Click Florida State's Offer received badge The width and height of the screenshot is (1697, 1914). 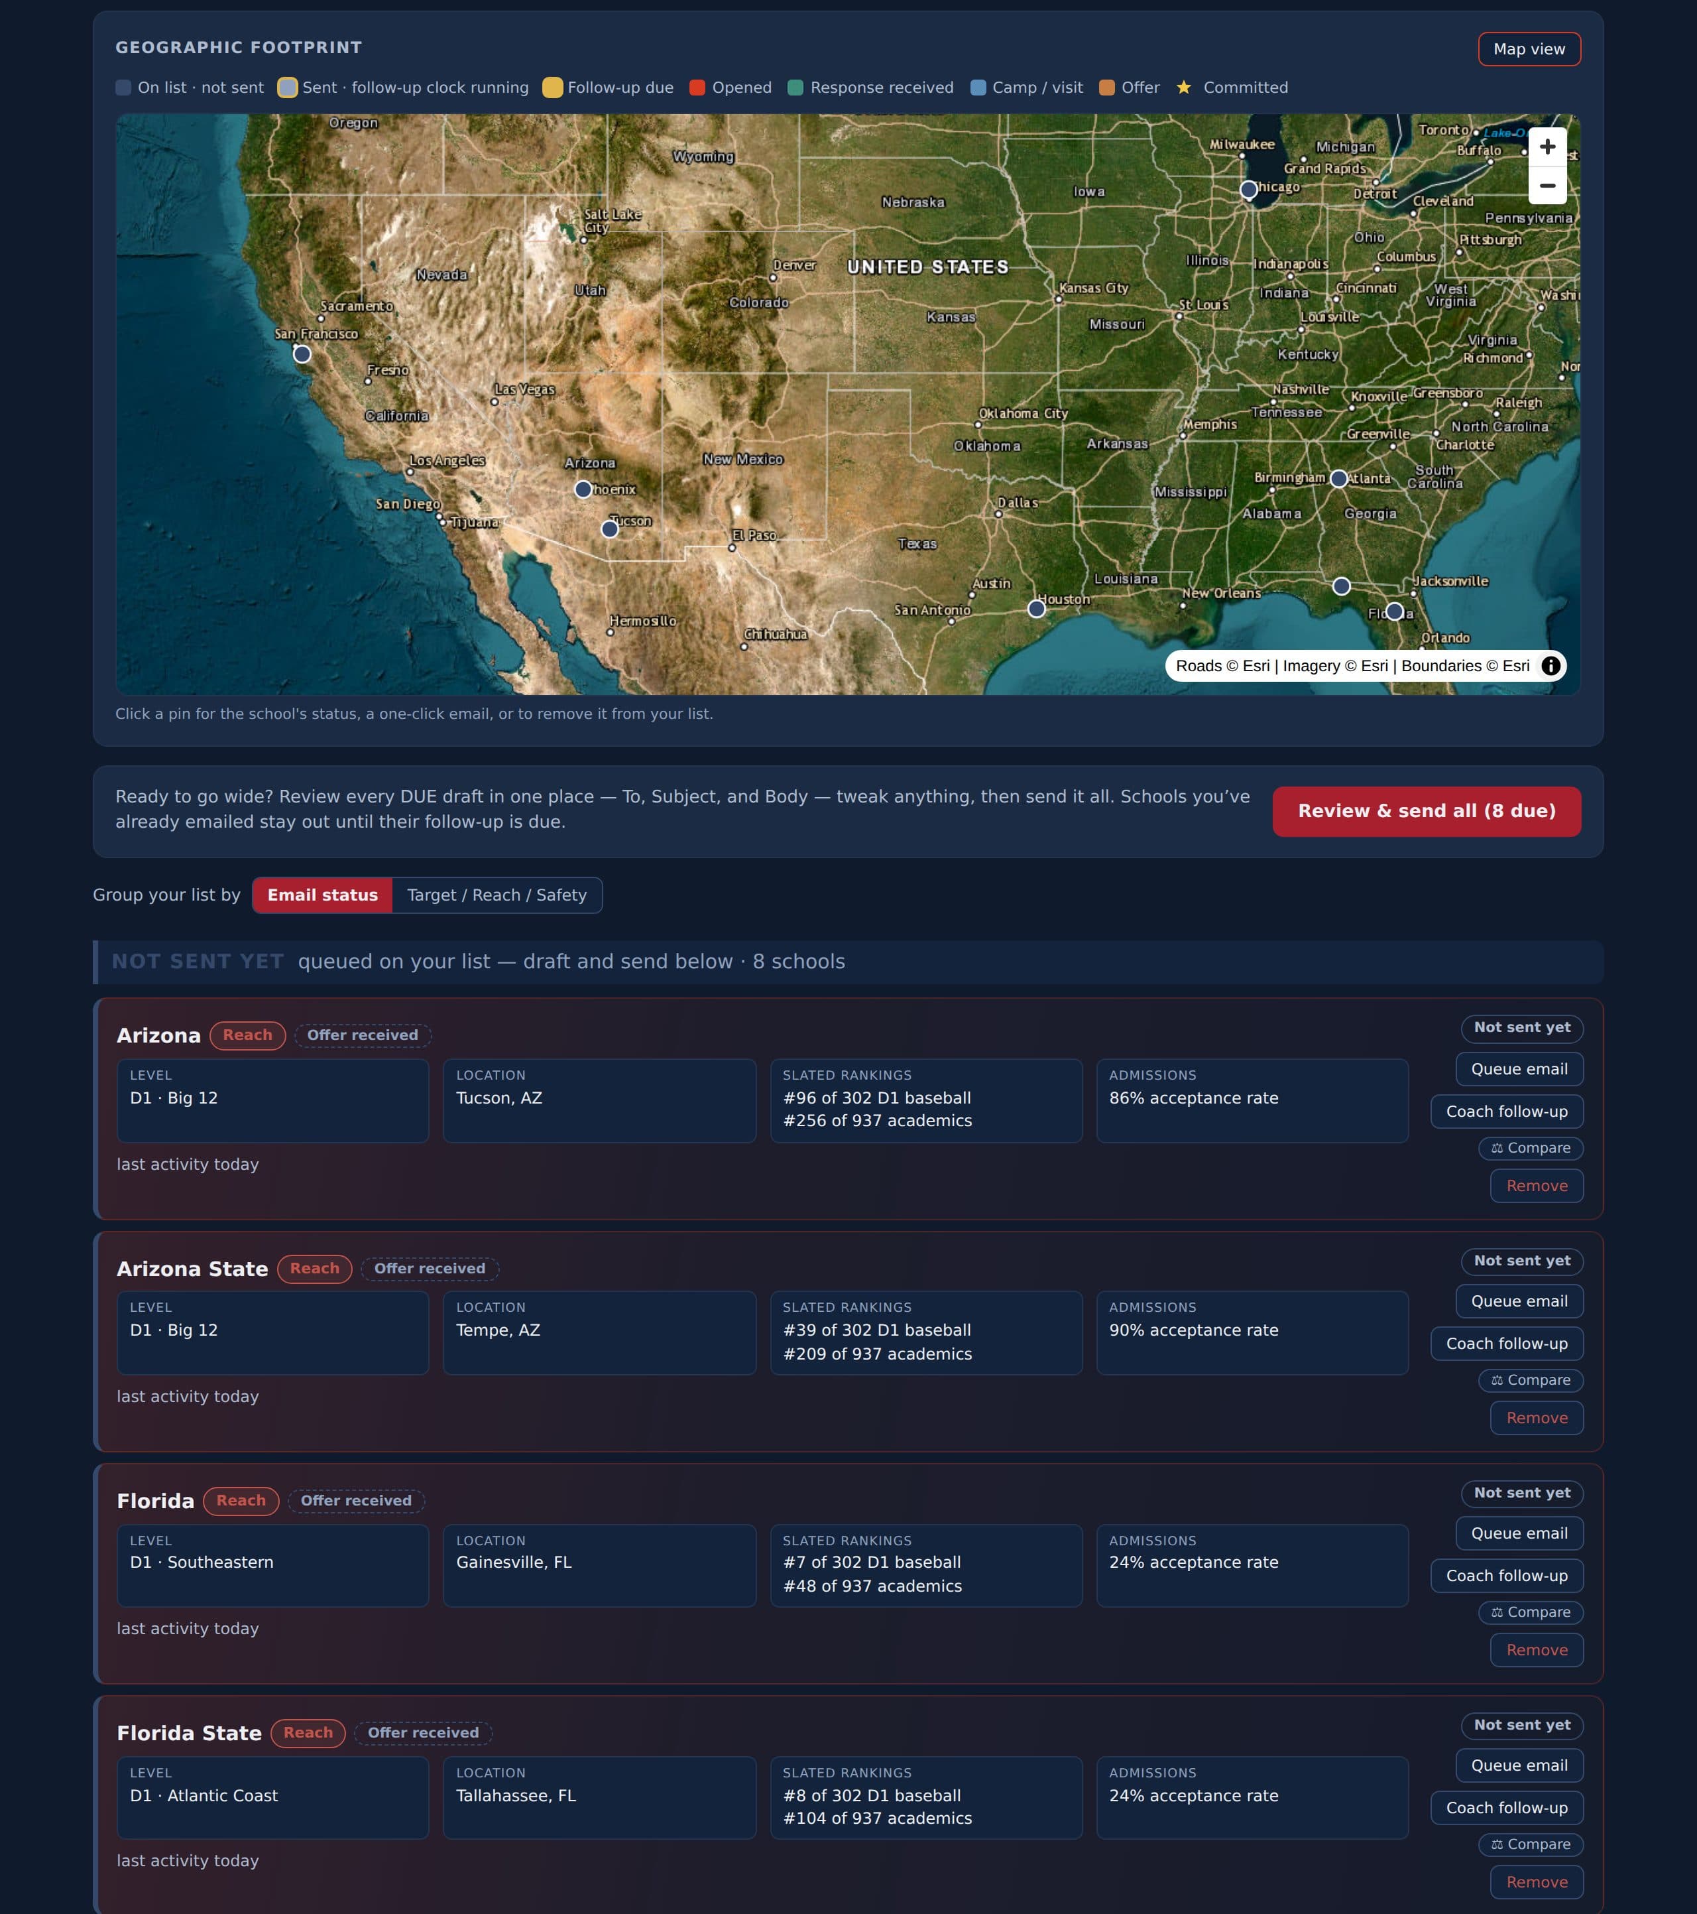pos(423,1732)
